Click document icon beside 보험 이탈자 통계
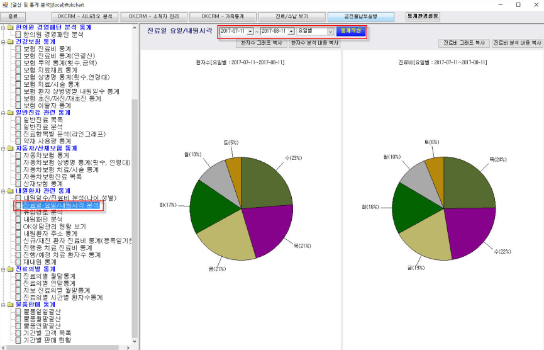Image resolution: width=544 pixels, height=350 pixels. click(18, 105)
